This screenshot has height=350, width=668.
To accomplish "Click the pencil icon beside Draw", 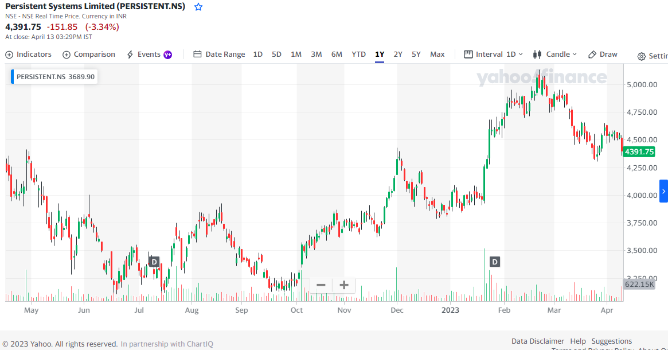I will pos(592,55).
